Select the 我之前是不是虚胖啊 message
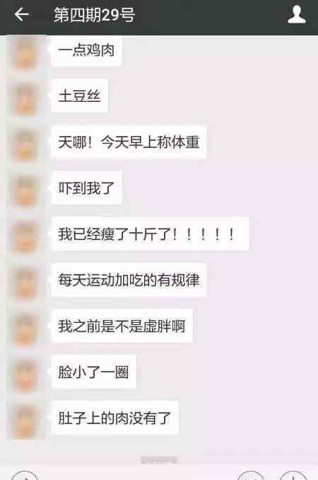This screenshot has height=480, width=318. [x=122, y=326]
